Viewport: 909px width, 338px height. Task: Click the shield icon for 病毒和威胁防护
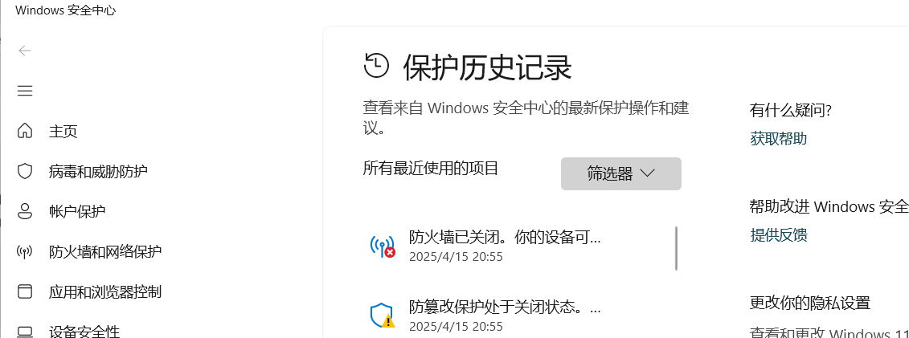coord(24,171)
